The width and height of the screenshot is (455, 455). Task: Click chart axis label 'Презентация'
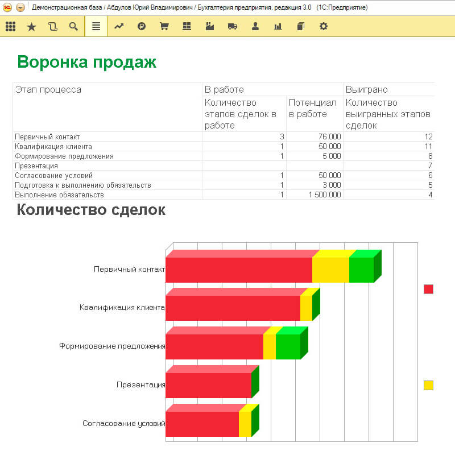click(x=140, y=385)
